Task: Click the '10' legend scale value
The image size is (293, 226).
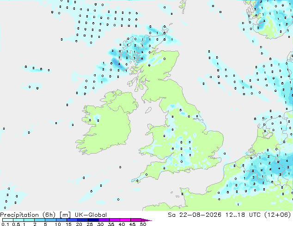Action: tap(58, 224)
